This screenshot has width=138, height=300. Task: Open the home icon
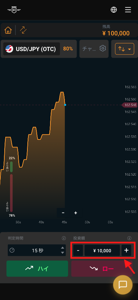(x=8, y=30)
